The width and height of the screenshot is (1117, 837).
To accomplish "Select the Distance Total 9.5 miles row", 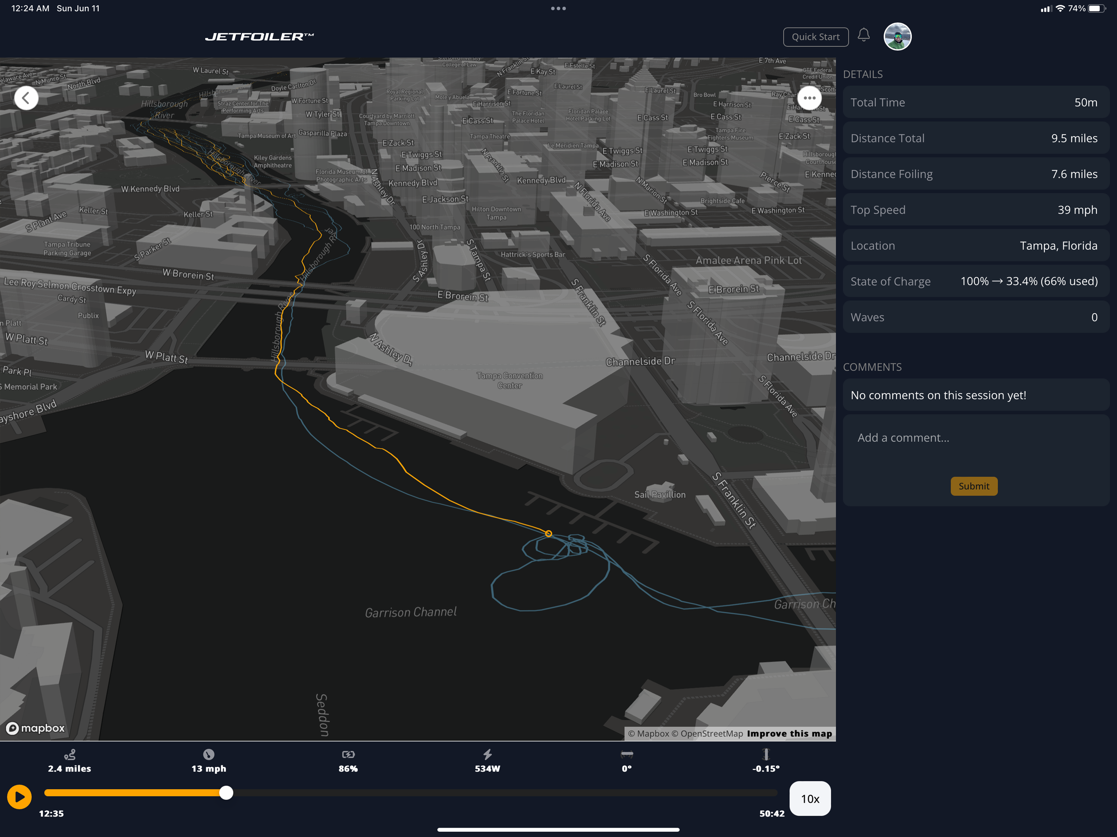I will tap(976, 138).
